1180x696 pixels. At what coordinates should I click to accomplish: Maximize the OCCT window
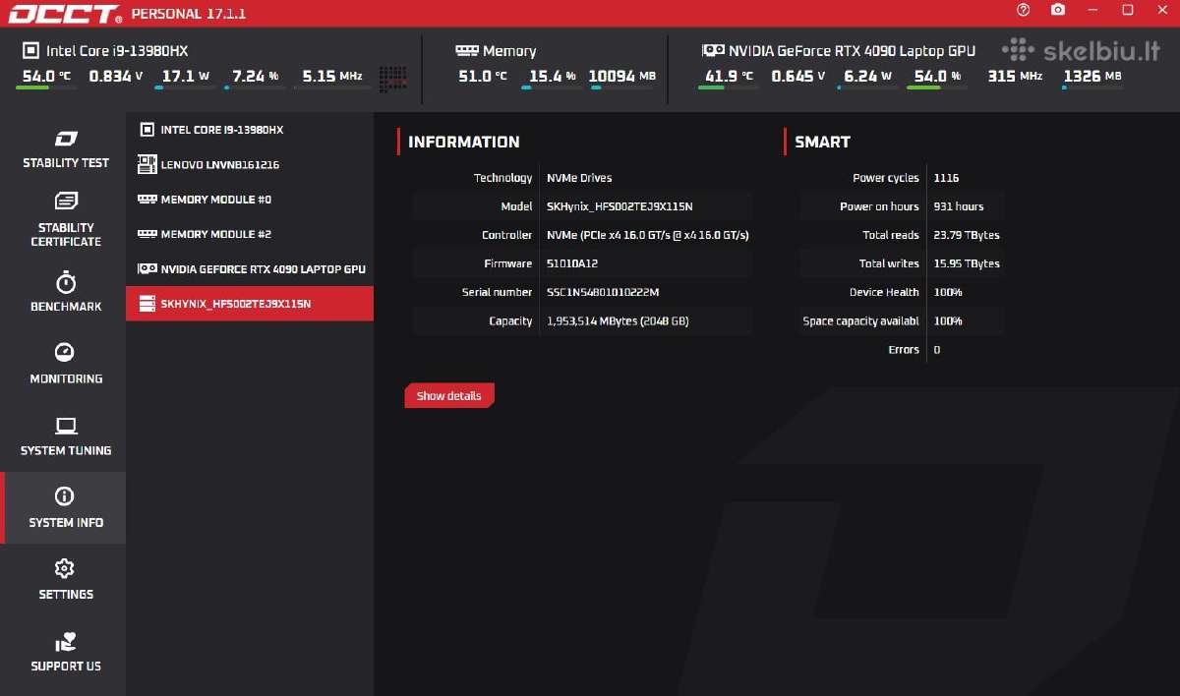[1128, 10]
